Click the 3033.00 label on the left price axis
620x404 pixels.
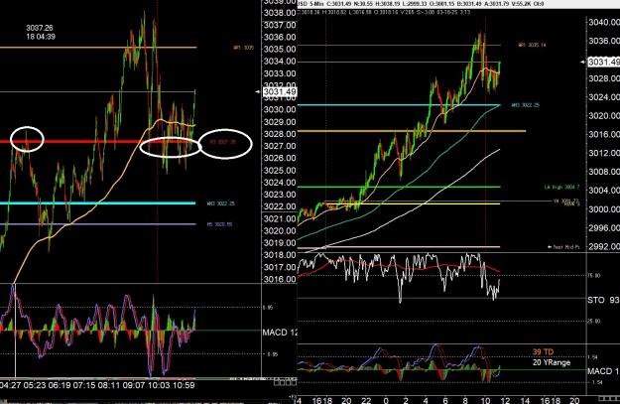(x=280, y=73)
